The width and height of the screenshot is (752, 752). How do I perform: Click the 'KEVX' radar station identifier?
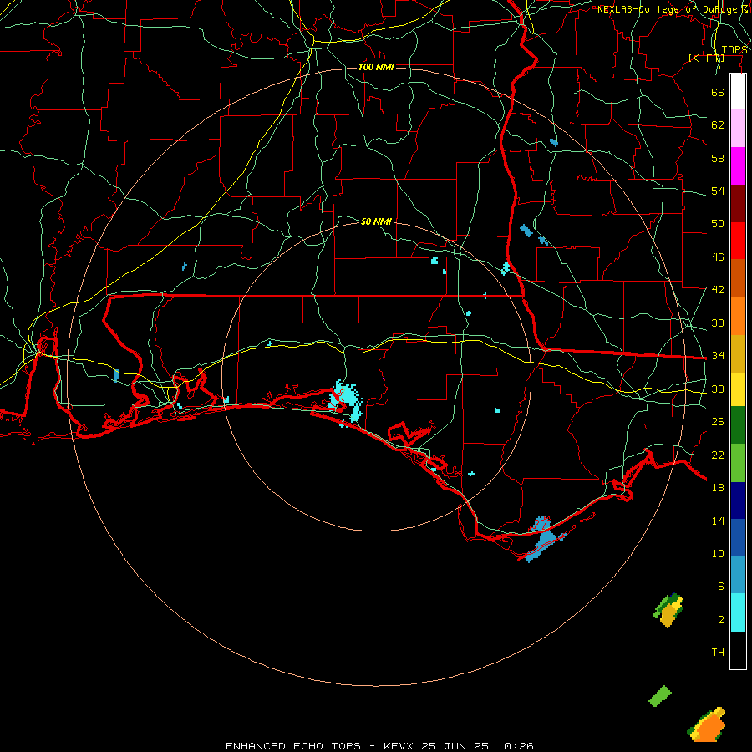tap(398, 746)
